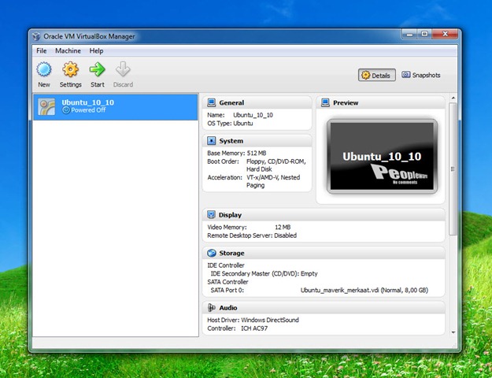Click the Ubuntu_10_10 preview thumbnail
Viewport: 492px width, 378px height.
pyautogui.click(x=382, y=156)
